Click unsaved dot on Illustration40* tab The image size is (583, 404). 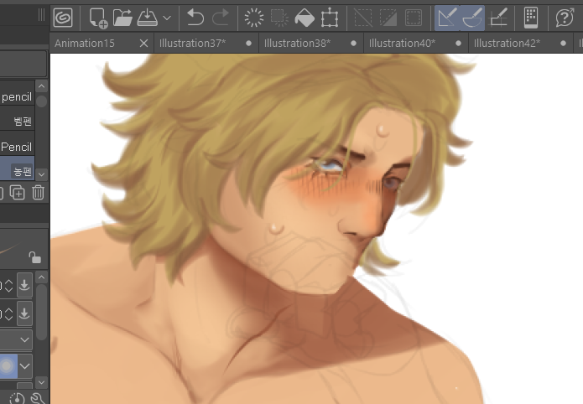459,44
